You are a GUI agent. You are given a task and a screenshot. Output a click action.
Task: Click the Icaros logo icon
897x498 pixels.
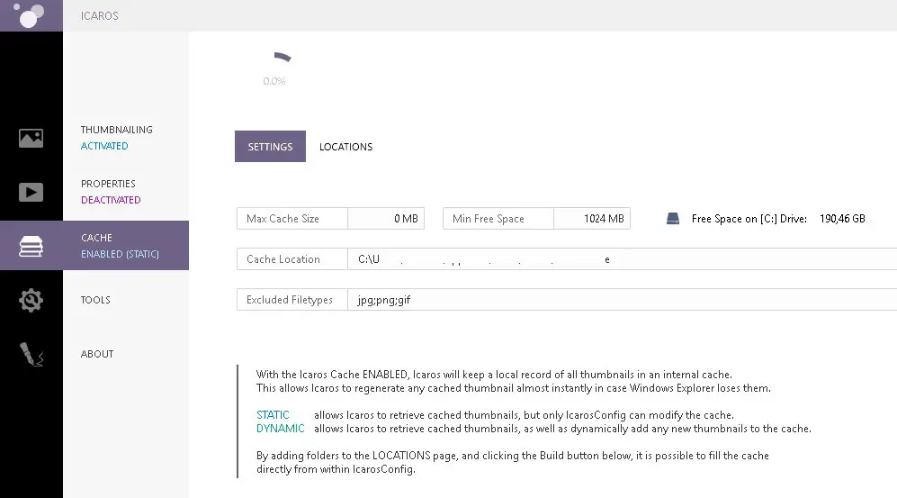pos(29,15)
